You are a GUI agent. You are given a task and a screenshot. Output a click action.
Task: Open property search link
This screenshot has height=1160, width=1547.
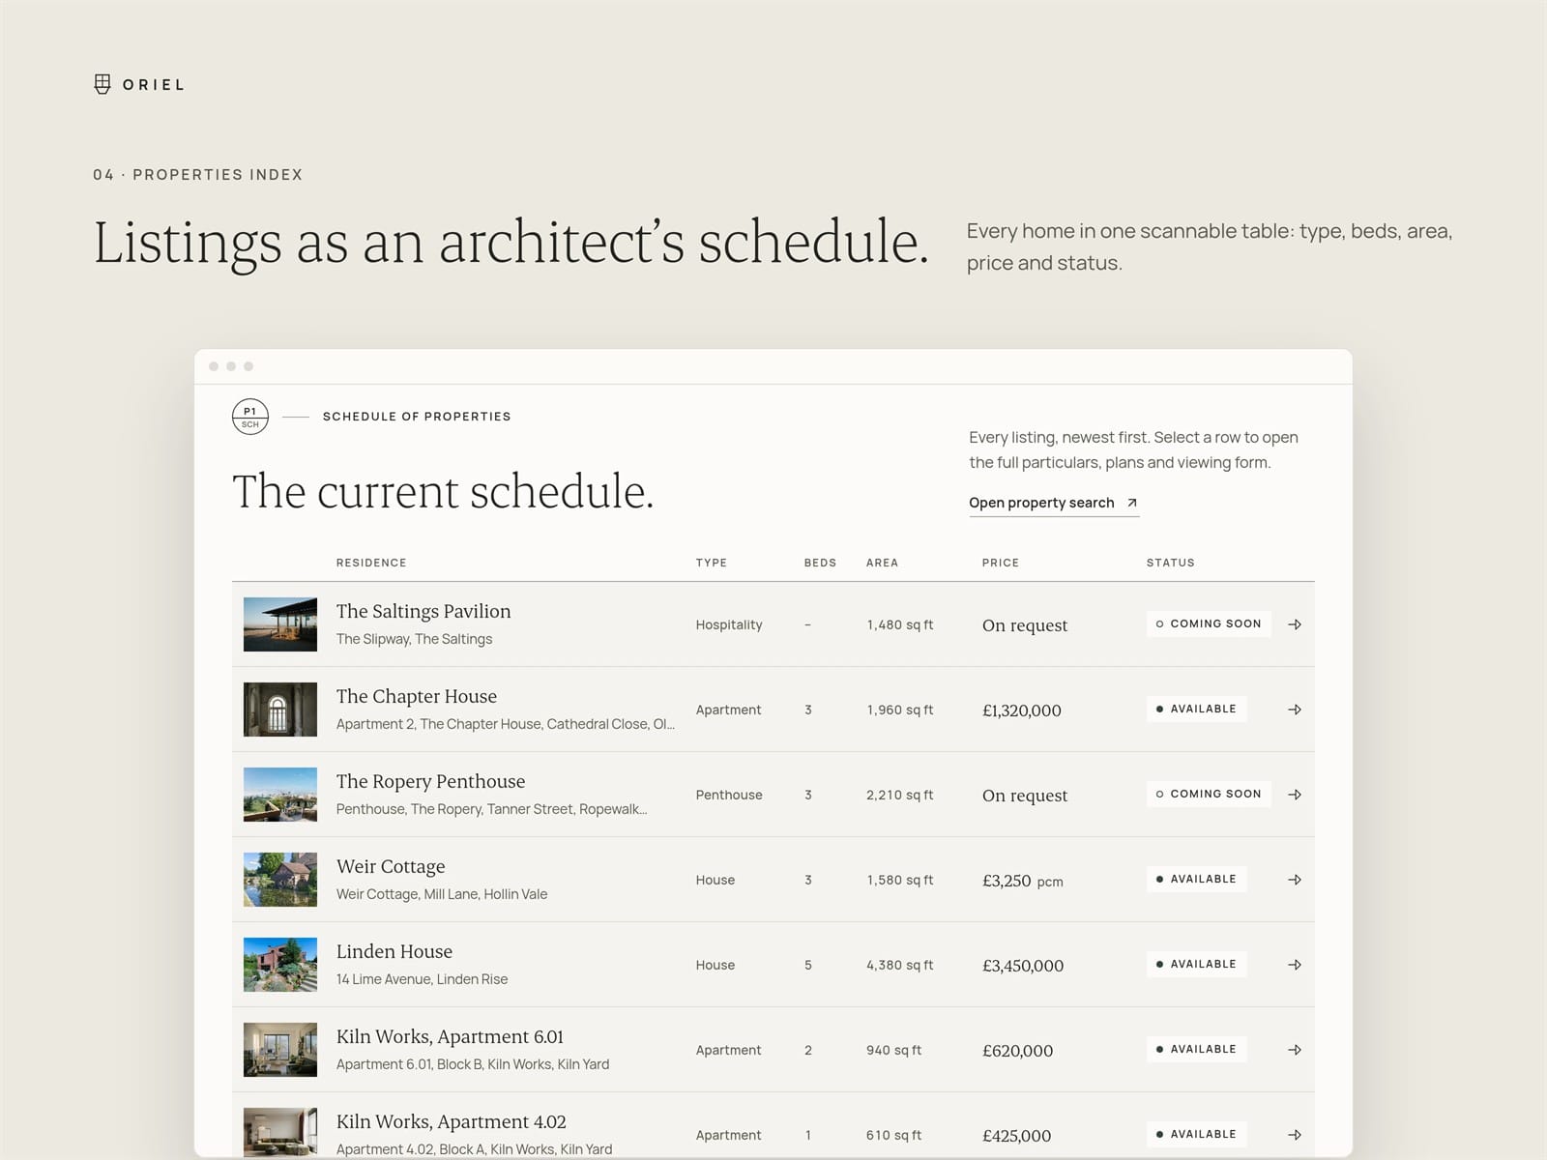point(1054,503)
